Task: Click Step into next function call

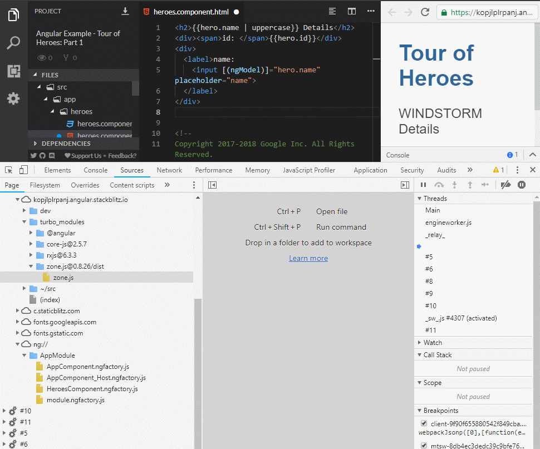Action: coord(455,185)
